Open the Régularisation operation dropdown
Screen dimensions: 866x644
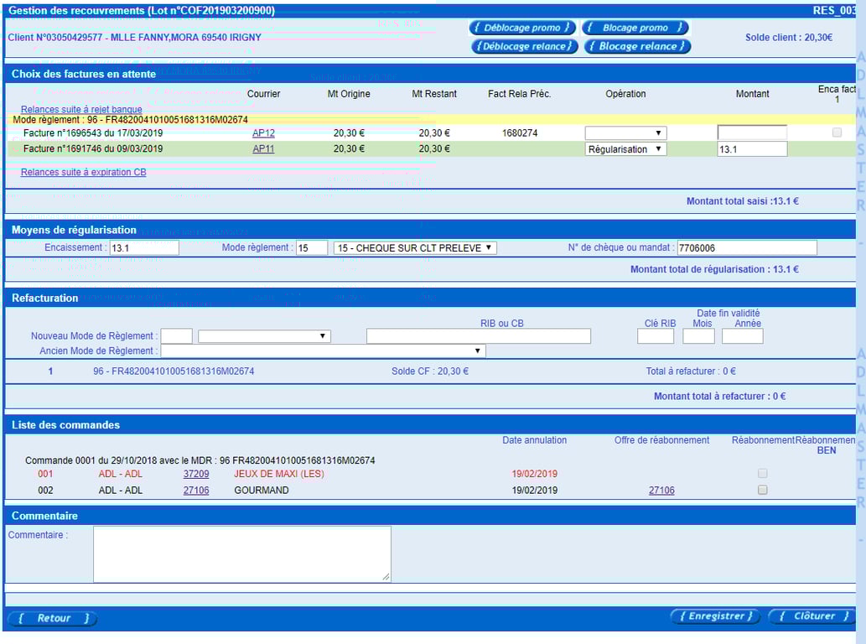coord(625,149)
